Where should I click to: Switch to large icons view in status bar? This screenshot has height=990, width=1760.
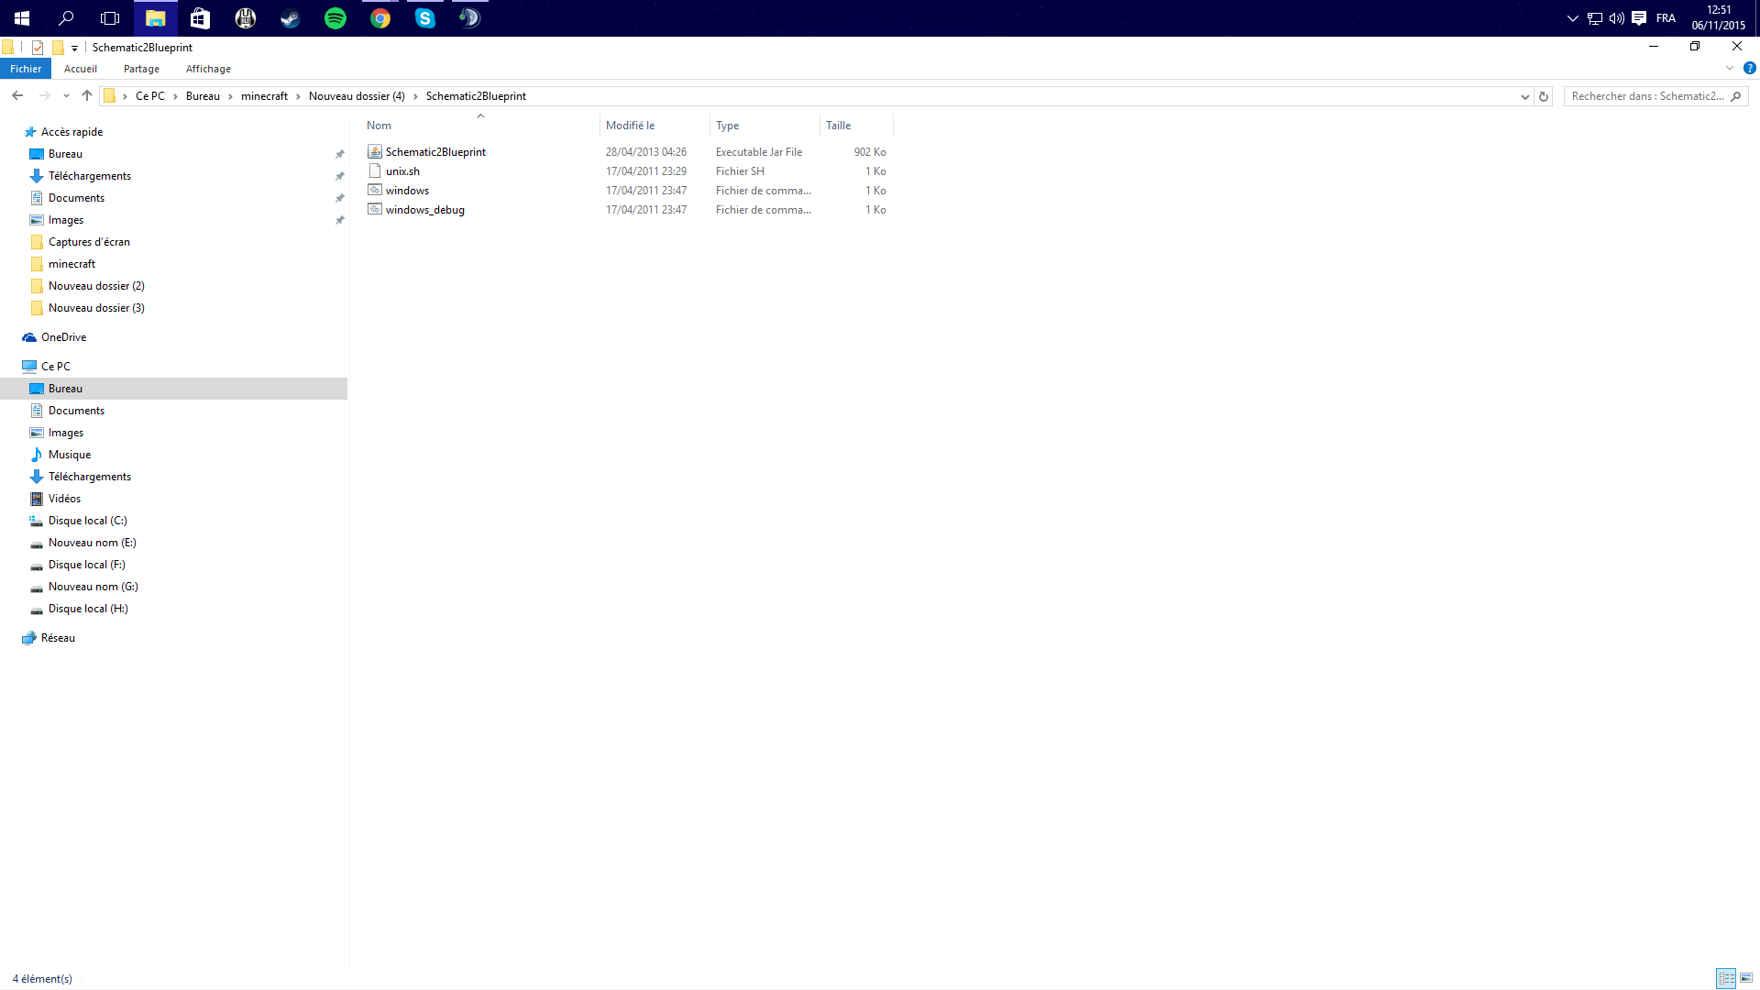1746,978
